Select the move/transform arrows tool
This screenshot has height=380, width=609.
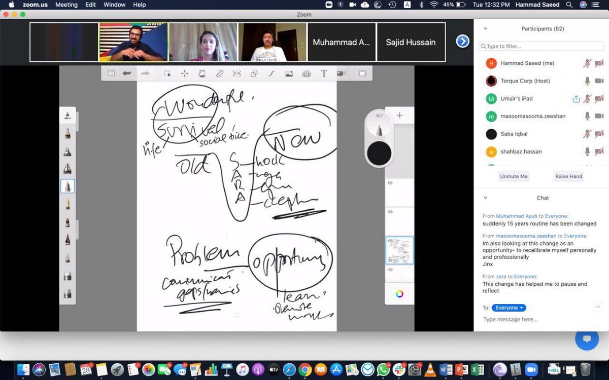pyautogui.click(x=184, y=73)
